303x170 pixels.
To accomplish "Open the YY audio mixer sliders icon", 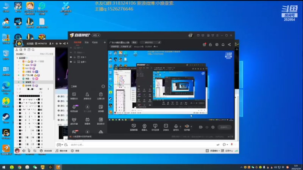I will (35, 151).
